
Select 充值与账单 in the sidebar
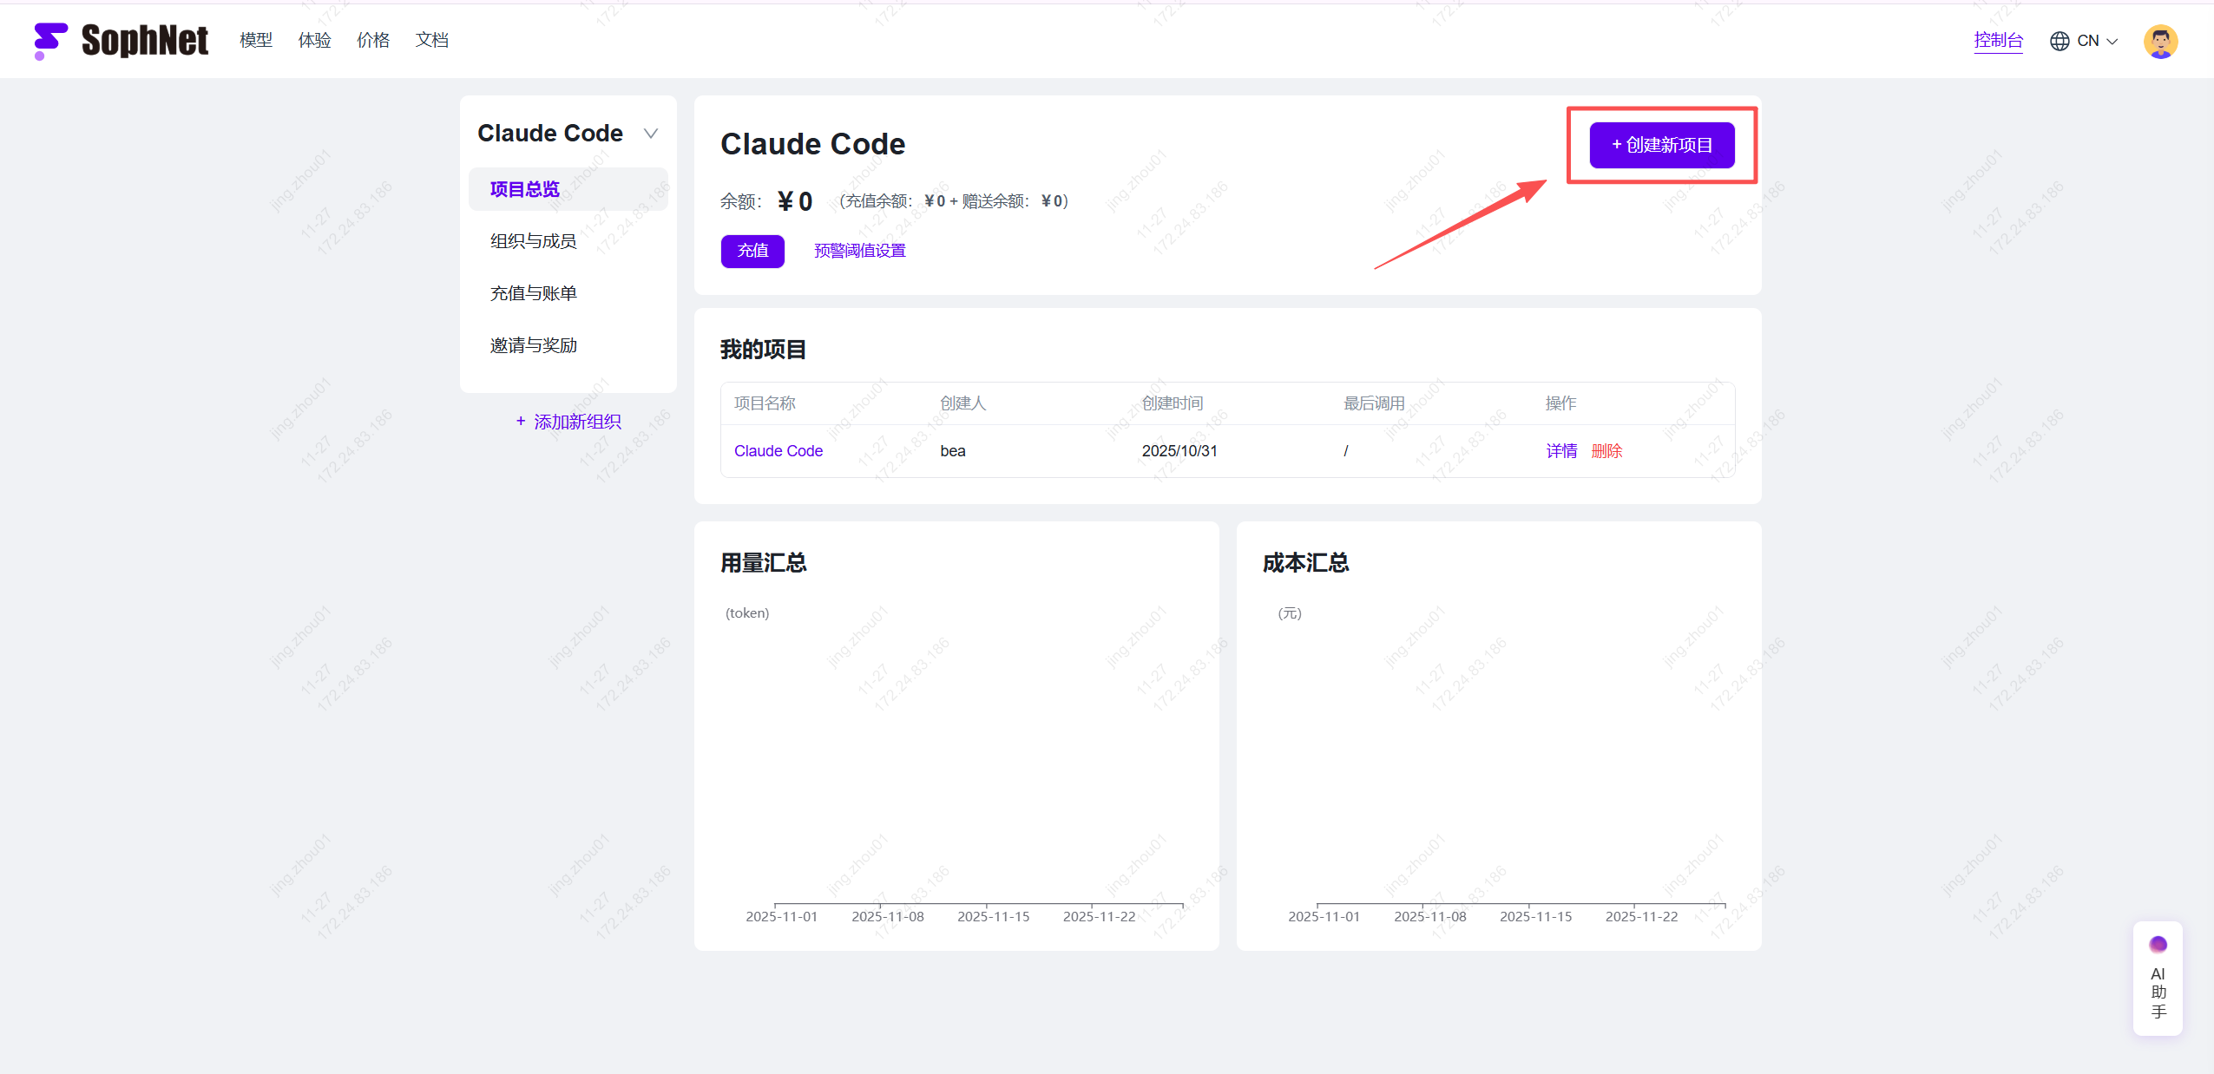coord(533,293)
